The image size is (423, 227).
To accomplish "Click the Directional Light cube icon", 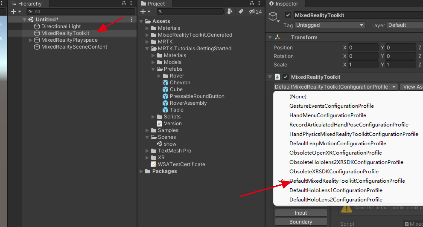I will click(x=37, y=26).
